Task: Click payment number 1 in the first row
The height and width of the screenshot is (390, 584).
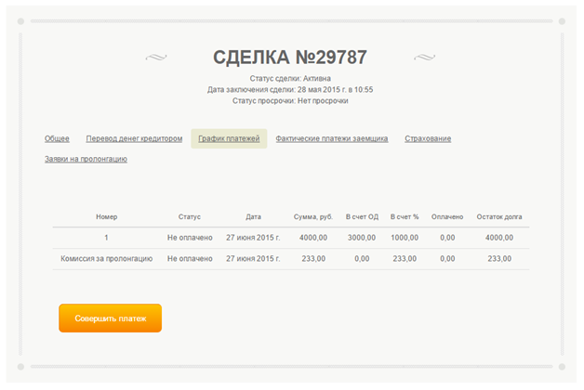Action: click(x=107, y=238)
